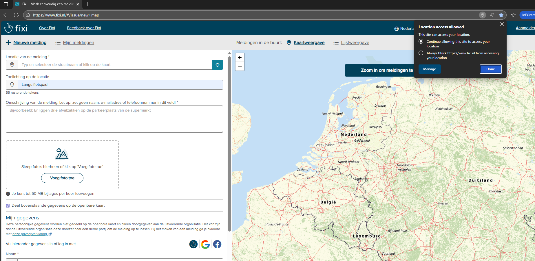Log in with Google icon
535x261 pixels.
(205, 244)
